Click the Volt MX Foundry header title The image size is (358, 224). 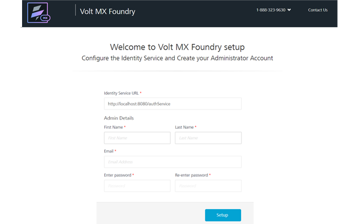pos(108,11)
